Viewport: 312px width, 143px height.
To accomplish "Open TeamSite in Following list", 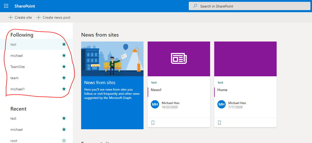I will (18, 67).
